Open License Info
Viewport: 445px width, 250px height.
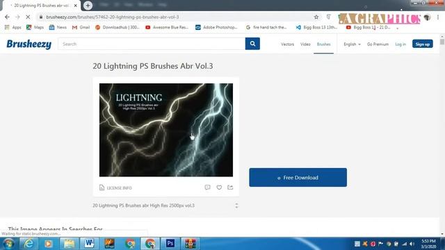115,187
